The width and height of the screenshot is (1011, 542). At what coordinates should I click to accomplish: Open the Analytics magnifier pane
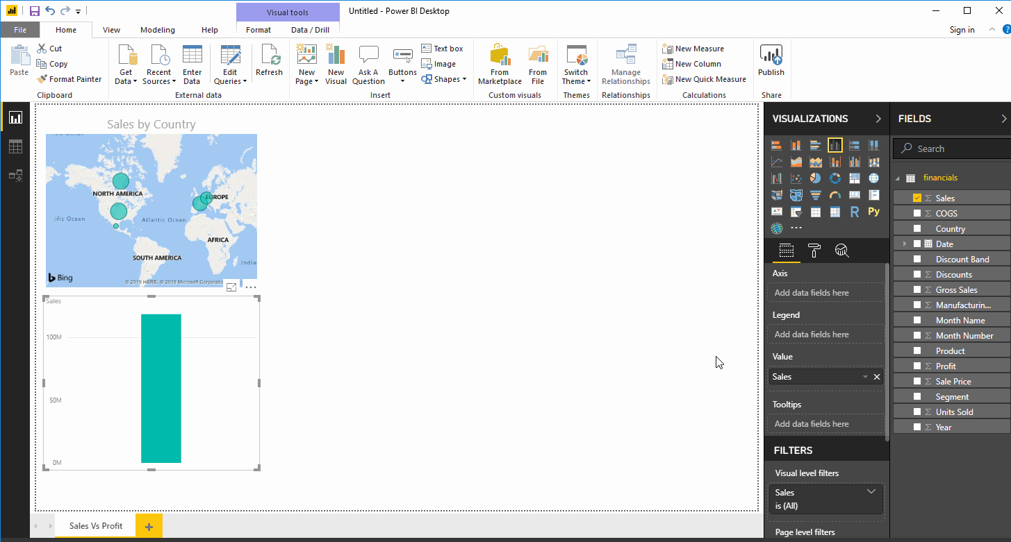tap(841, 251)
